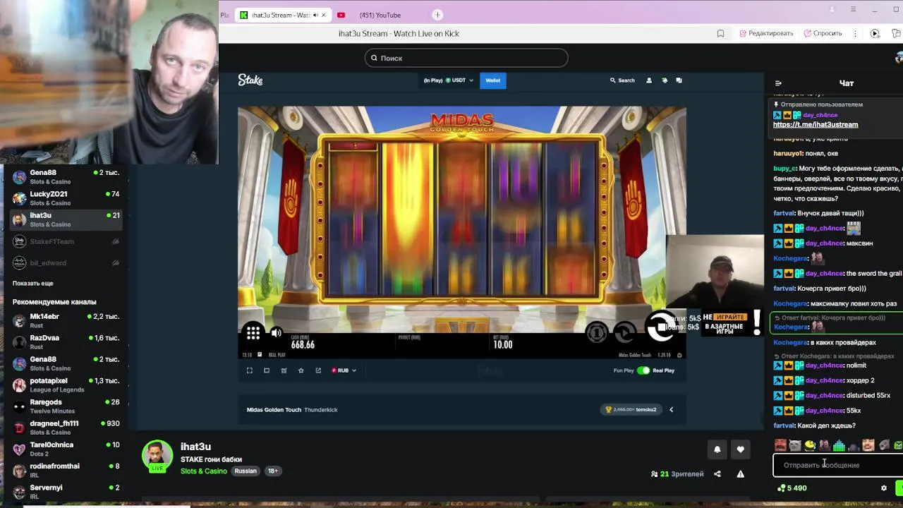The width and height of the screenshot is (903, 508).
Task: Stop the spinning reels with the stop button
Action: [x=660, y=327]
